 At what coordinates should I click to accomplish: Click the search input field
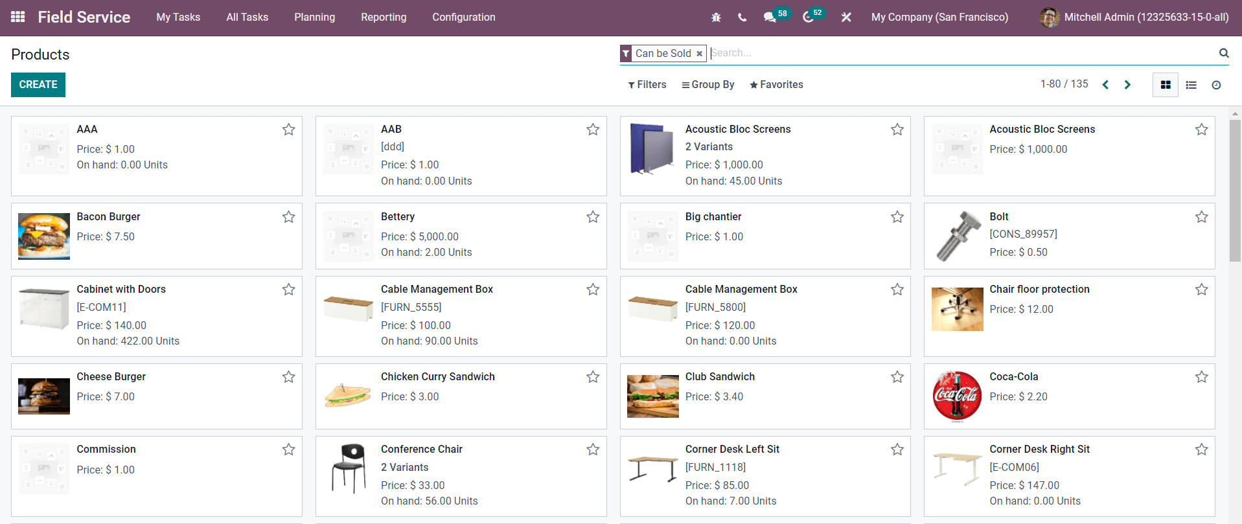coord(962,53)
